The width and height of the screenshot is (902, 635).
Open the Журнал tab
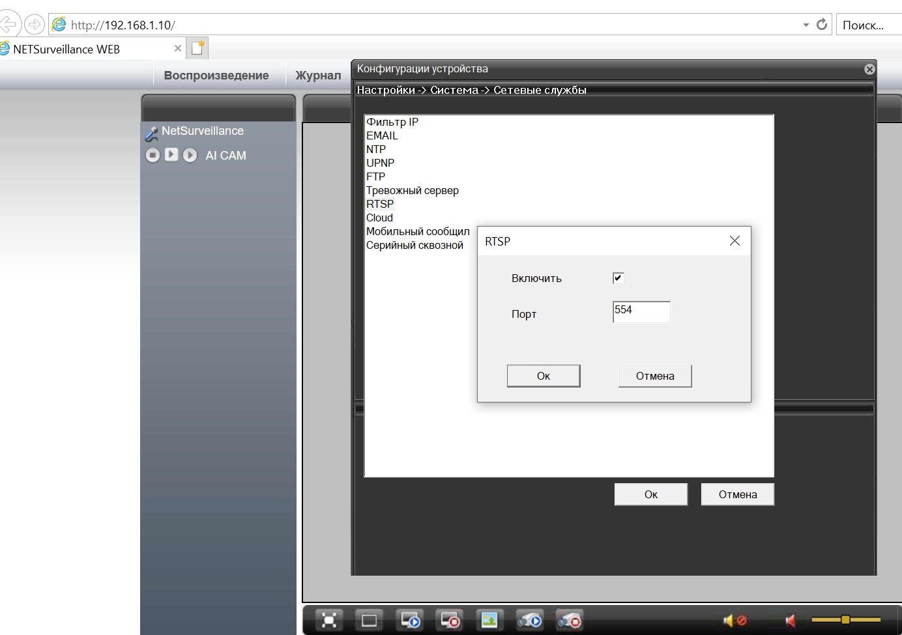tap(318, 76)
